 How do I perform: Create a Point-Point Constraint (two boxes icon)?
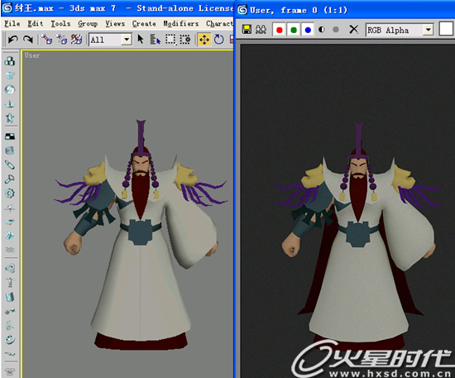(10, 311)
